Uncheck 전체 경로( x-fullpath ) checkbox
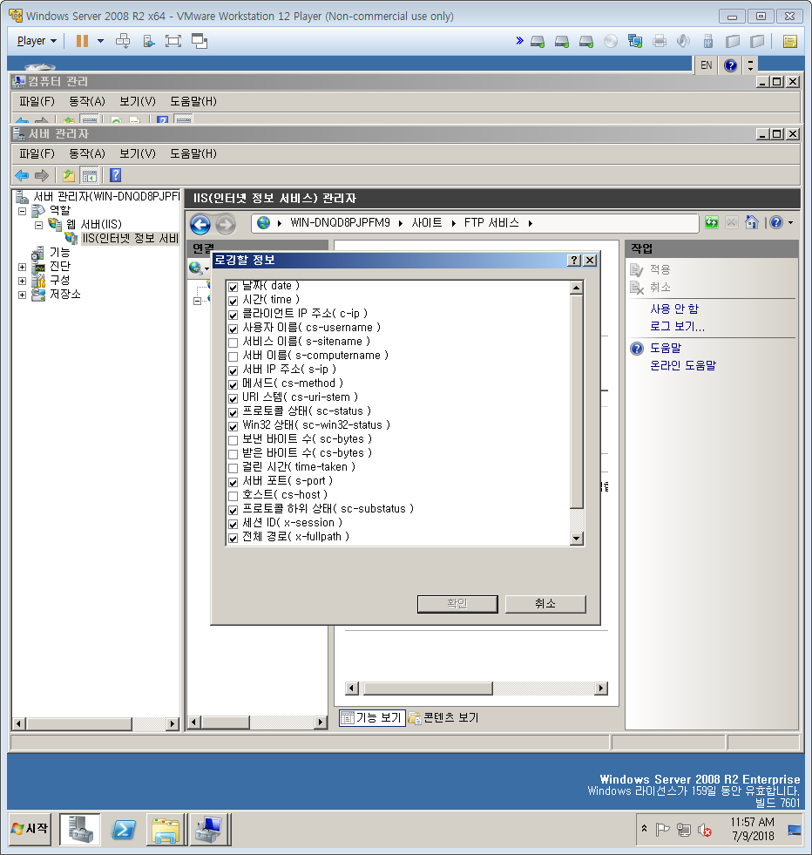The height and width of the screenshot is (855, 812). (233, 539)
